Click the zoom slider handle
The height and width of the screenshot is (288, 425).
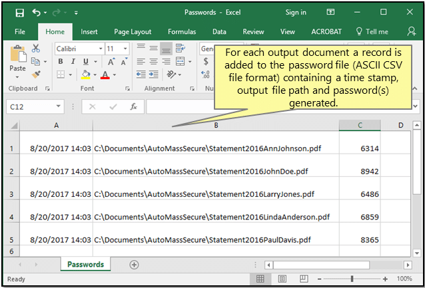(352, 279)
